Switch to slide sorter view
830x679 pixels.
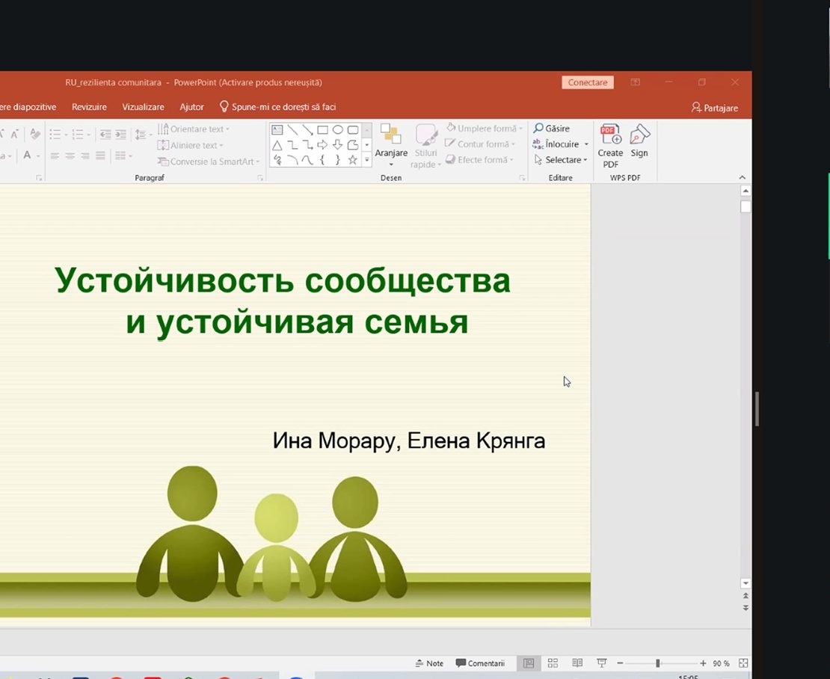553,663
